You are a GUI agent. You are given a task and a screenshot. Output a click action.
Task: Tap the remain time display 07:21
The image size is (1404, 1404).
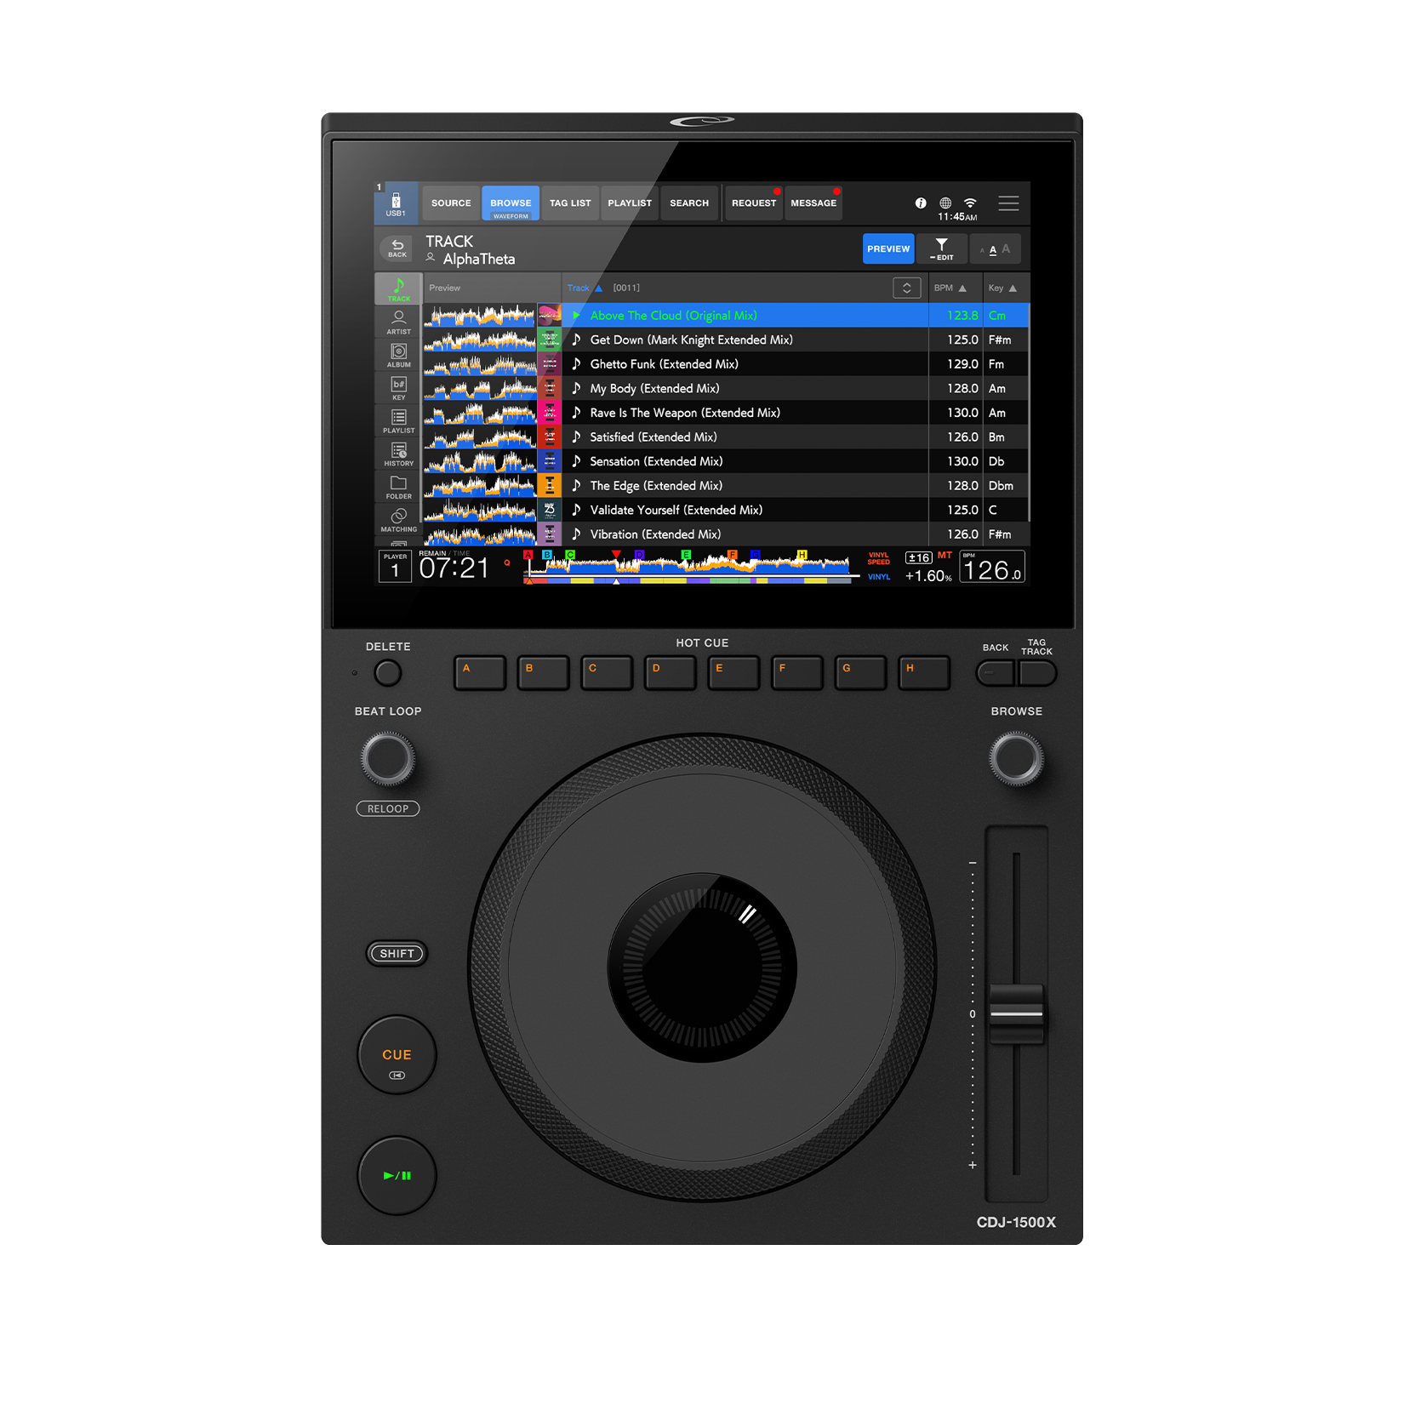click(454, 568)
